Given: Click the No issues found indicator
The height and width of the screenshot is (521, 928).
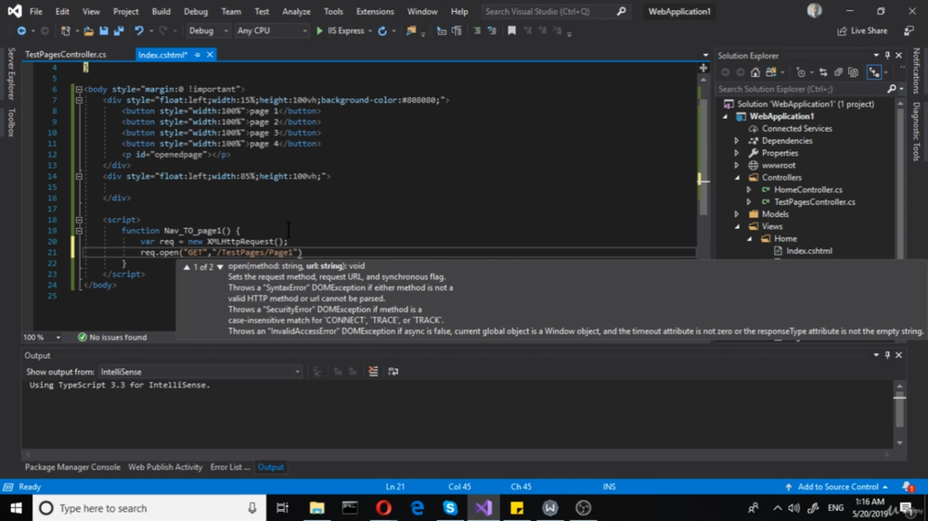Looking at the screenshot, I should click(112, 337).
